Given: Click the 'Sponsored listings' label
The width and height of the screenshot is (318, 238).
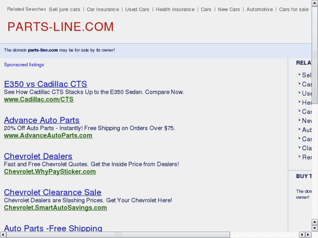Looking at the screenshot, I should (x=24, y=65).
